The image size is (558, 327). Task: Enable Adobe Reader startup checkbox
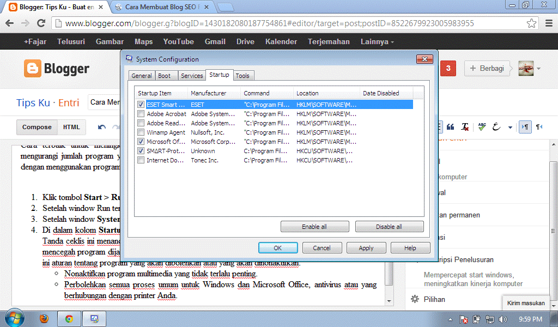[x=141, y=123]
